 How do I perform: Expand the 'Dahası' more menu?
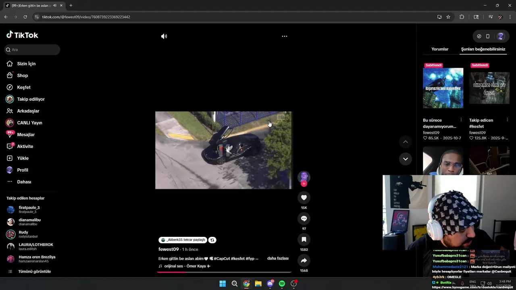pyautogui.click(x=24, y=182)
